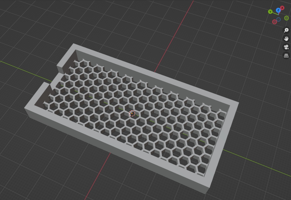Click the zoom magnifier viewport icon
Screen dimensions: 291x200
tap(286, 30)
